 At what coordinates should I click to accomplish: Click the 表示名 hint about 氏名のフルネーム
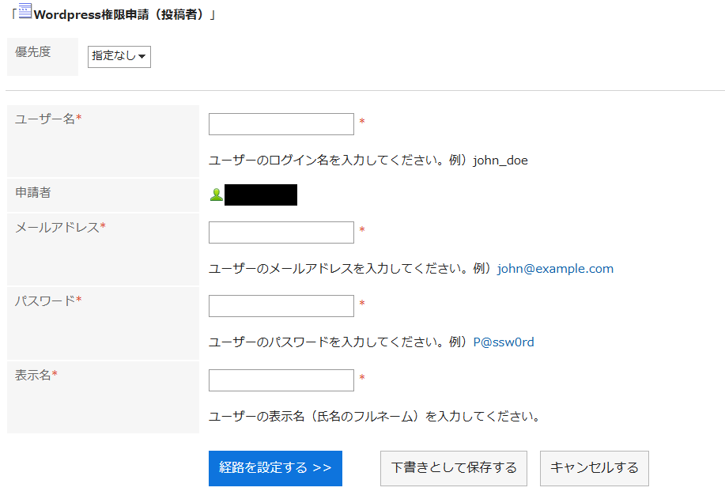374,417
